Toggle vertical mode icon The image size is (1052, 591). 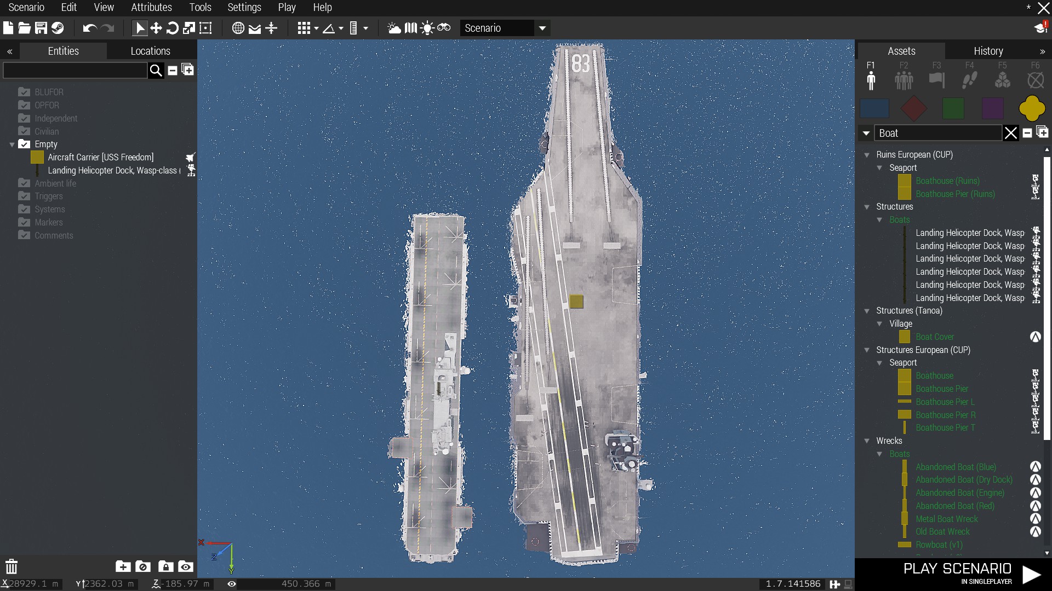click(272, 28)
